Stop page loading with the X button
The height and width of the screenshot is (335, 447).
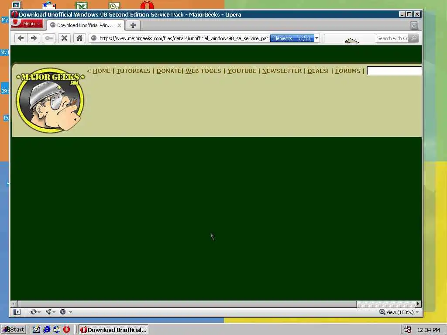point(65,38)
